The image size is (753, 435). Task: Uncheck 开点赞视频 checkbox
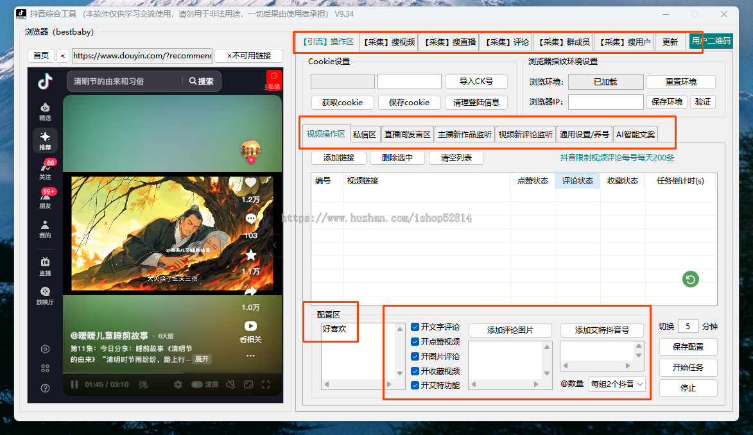point(415,342)
